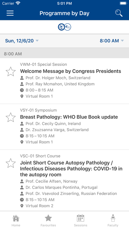This screenshot has width=129, height=230.
Task: Tap the congress logo badge
Action: tap(64, 27)
